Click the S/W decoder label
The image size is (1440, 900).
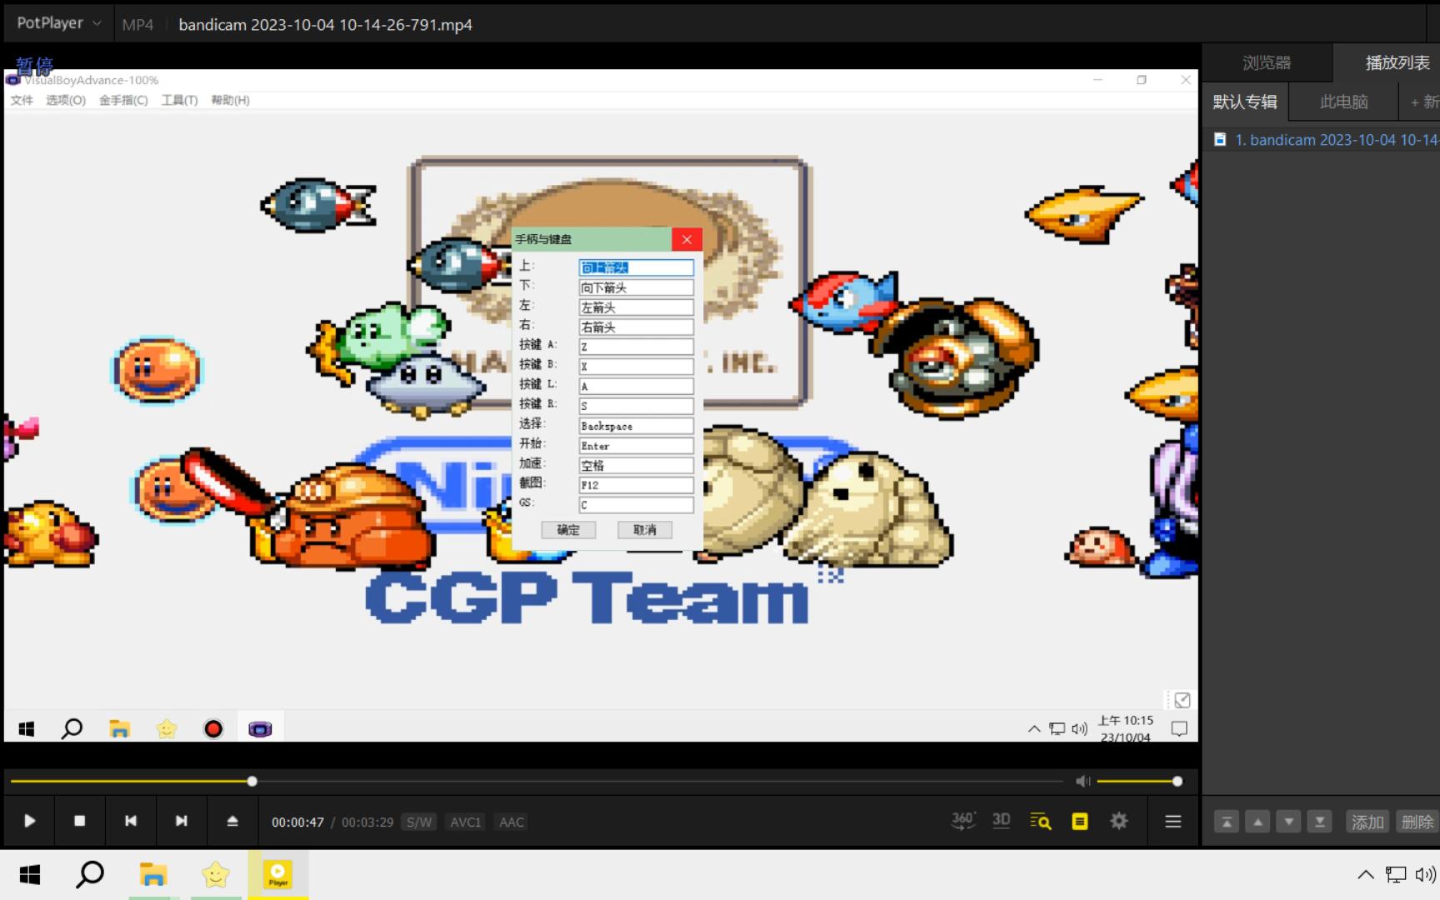pos(419,822)
